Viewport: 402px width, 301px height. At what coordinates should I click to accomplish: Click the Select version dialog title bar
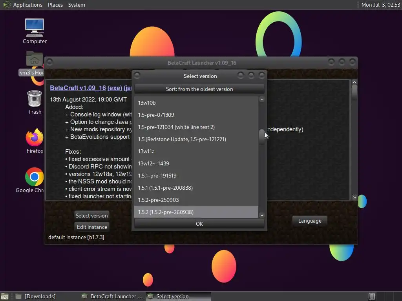click(200, 76)
